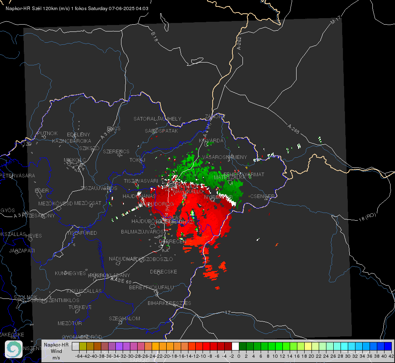Click the A-265 road label

tap(293, 129)
